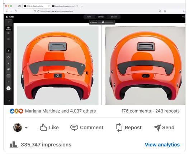Open the 176 comments link
The height and width of the screenshot is (155, 189).
tap(136, 111)
